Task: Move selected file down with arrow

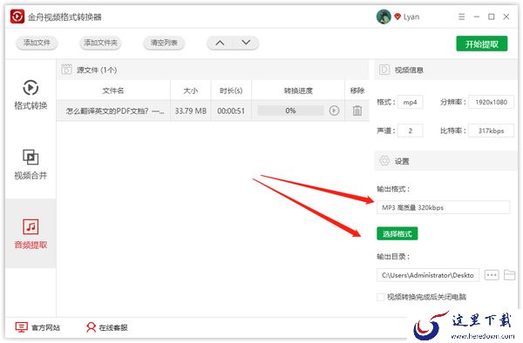Action: tap(246, 43)
